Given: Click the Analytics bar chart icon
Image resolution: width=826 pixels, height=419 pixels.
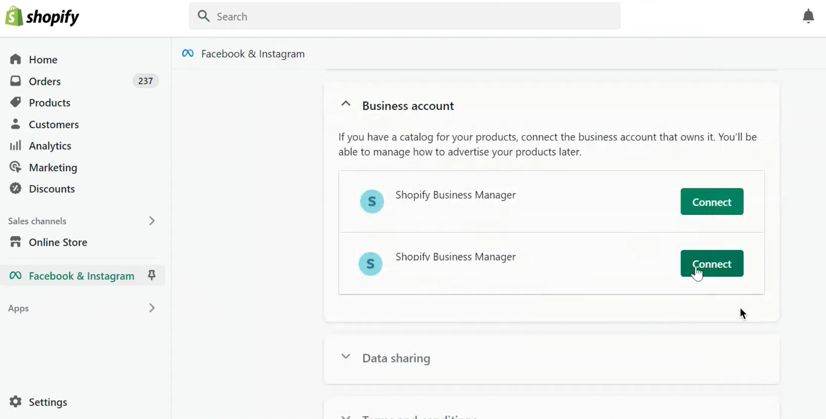Looking at the screenshot, I should (x=15, y=146).
